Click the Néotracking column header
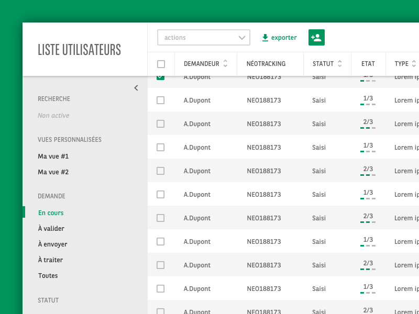Screen dimensions: 419x314 266,64
